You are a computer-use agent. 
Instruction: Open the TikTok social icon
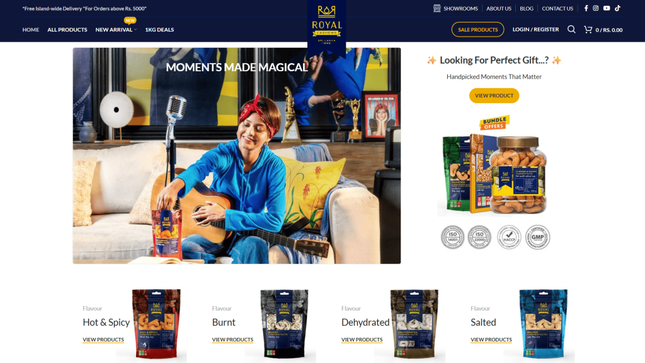pyautogui.click(x=617, y=8)
